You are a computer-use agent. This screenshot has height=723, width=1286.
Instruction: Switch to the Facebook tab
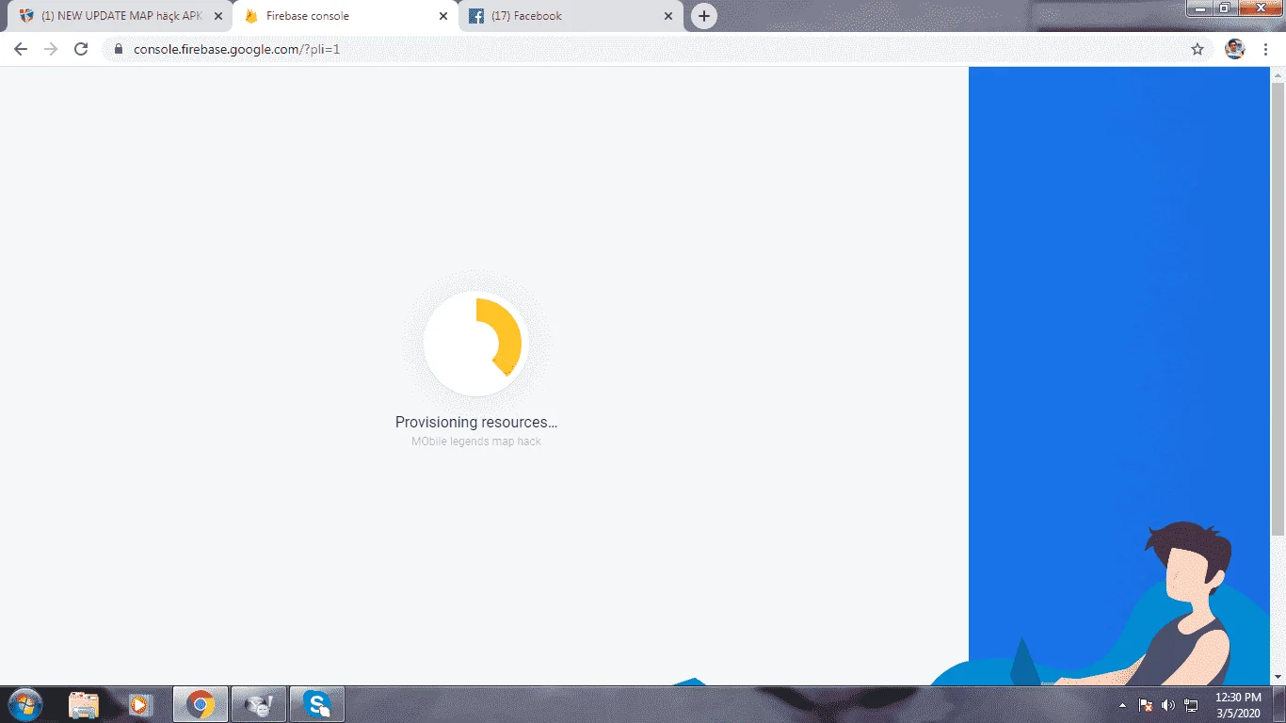click(x=571, y=16)
